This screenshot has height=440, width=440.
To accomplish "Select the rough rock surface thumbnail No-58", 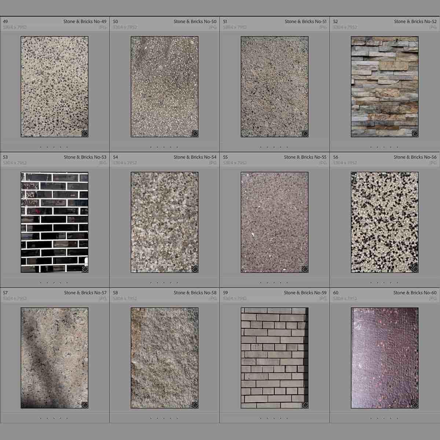I will pos(165,358).
